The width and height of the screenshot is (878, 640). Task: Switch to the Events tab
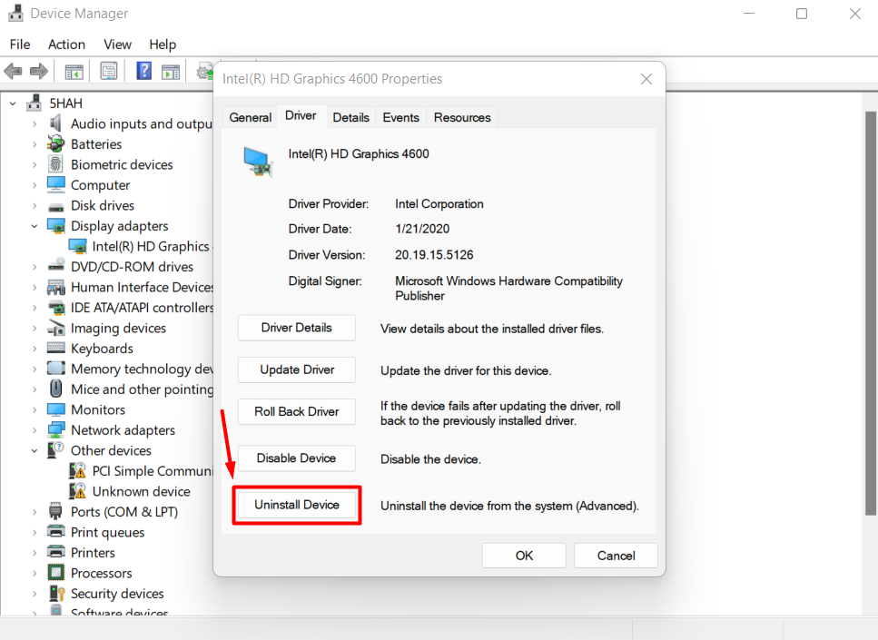tap(401, 118)
